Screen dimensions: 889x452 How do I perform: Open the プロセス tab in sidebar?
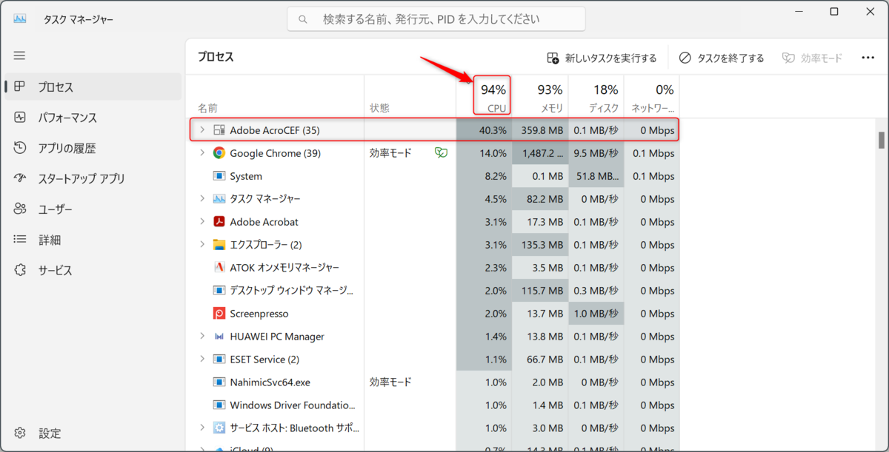93,87
